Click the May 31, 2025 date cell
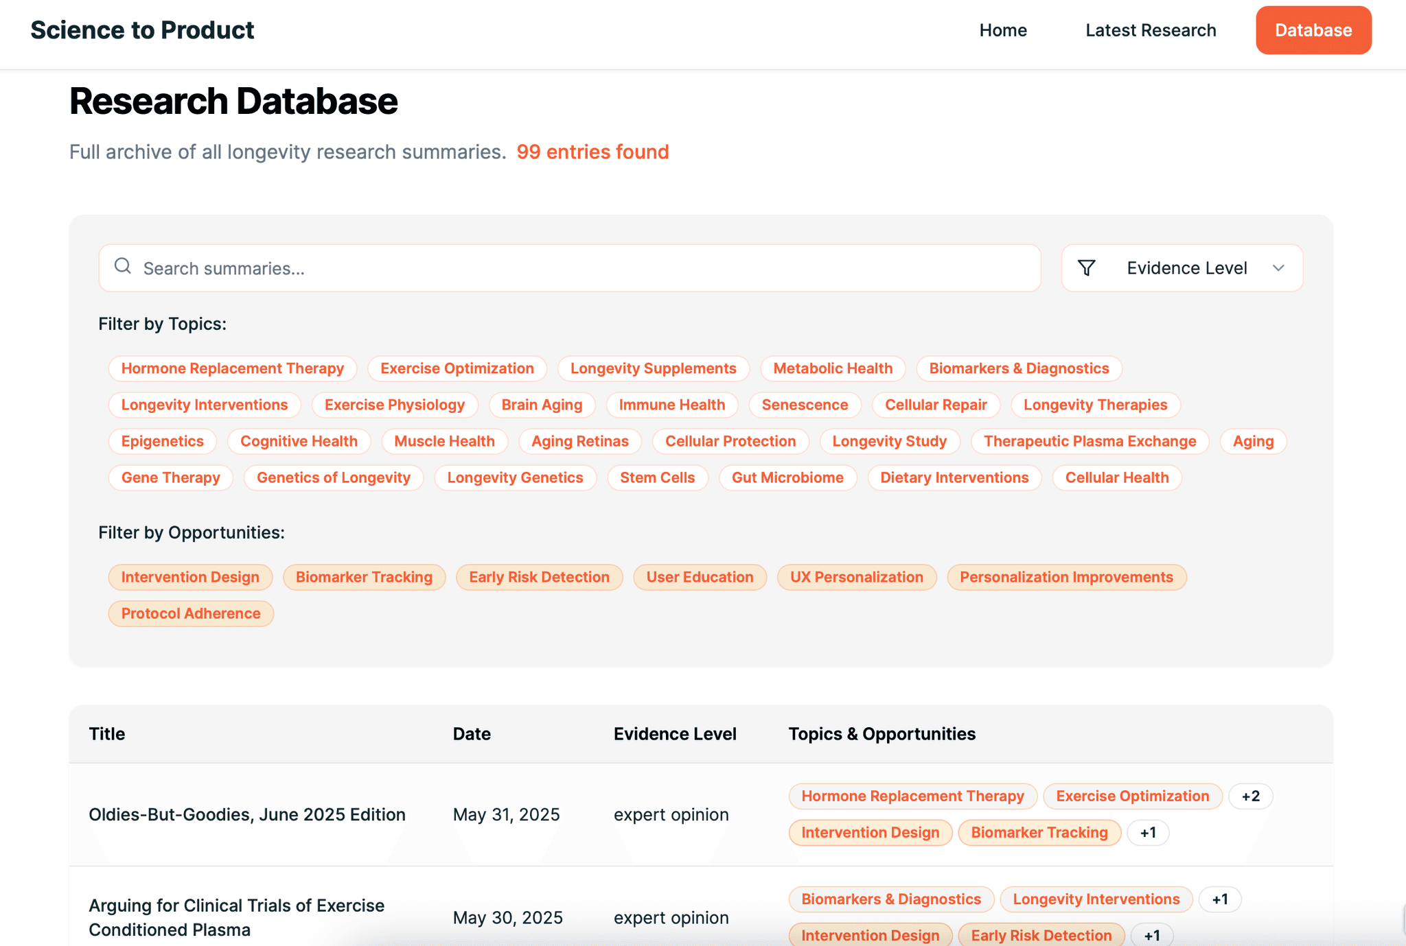This screenshot has width=1406, height=946. tap(507, 814)
